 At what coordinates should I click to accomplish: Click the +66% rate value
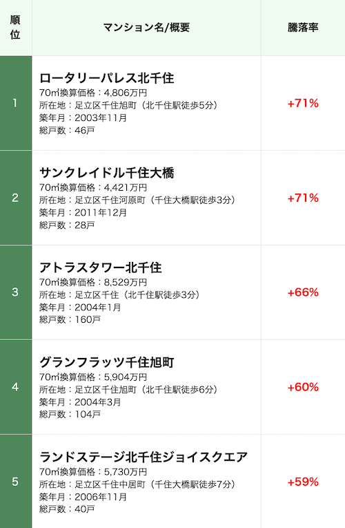pos(303,292)
